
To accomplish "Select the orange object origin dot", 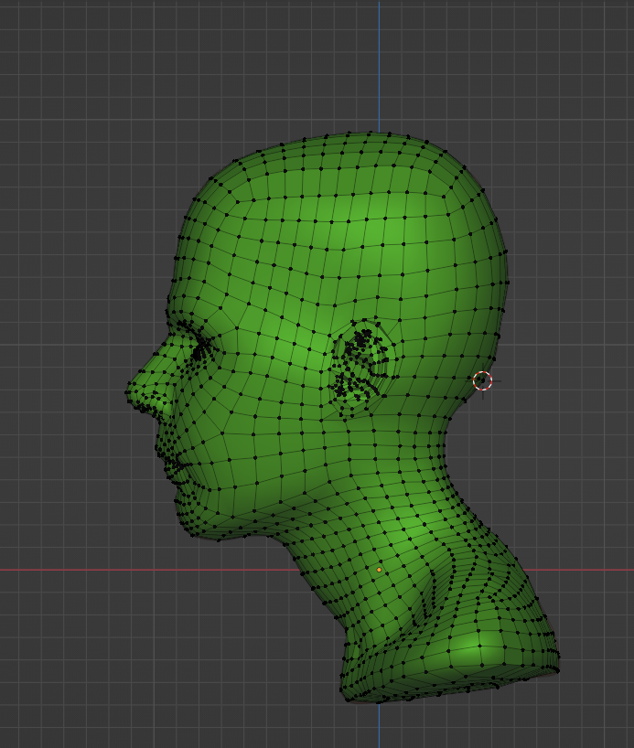I will tap(379, 570).
